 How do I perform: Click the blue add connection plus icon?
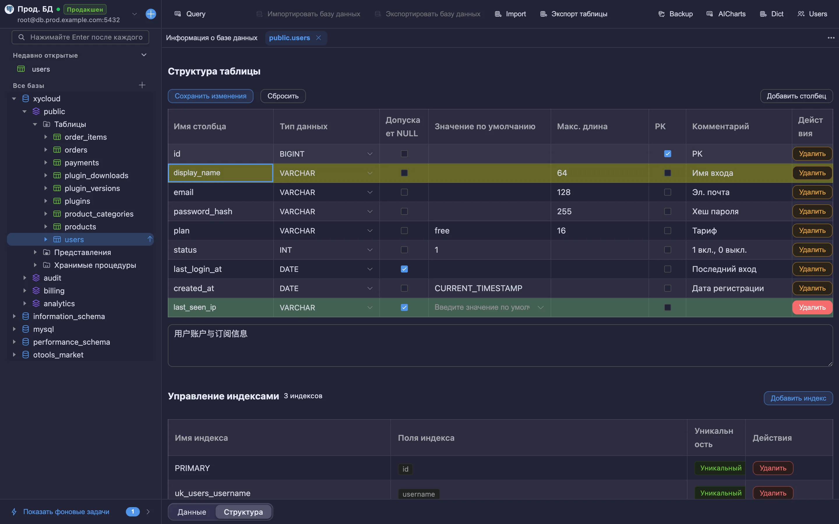tap(151, 14)
